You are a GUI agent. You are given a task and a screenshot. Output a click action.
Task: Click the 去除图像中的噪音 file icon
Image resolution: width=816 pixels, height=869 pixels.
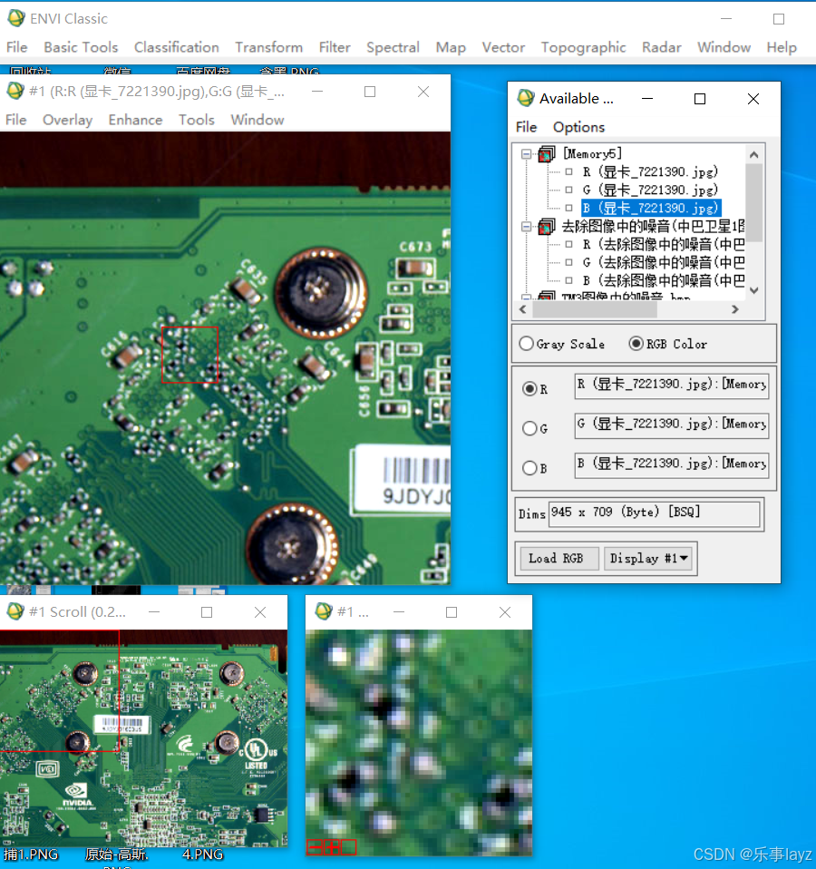(x=547, y=227)
